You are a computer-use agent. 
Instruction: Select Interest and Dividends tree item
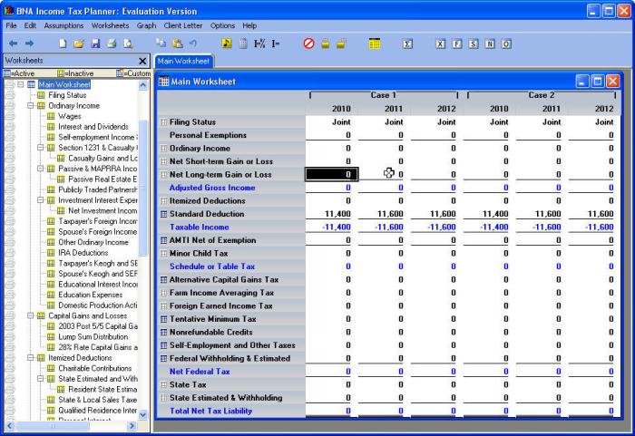click(x=93, y=126)
